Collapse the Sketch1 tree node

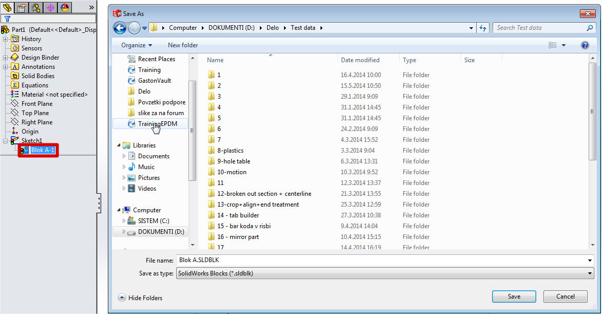tap(6, 141)
